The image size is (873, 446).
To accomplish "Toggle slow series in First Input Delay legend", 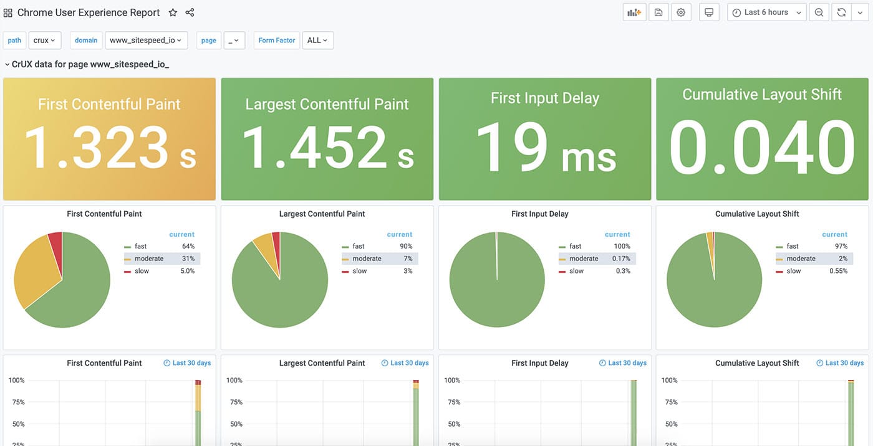I will pyautogui.click(x=576, y=271).
